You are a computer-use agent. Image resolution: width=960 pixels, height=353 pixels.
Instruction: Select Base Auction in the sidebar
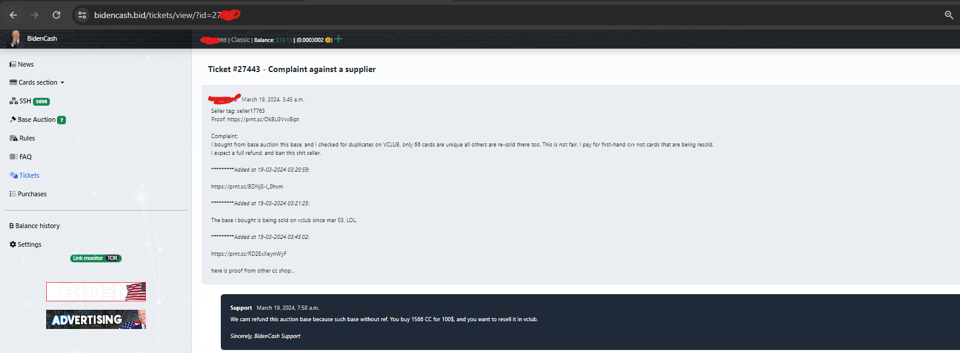tap(37, 119)
